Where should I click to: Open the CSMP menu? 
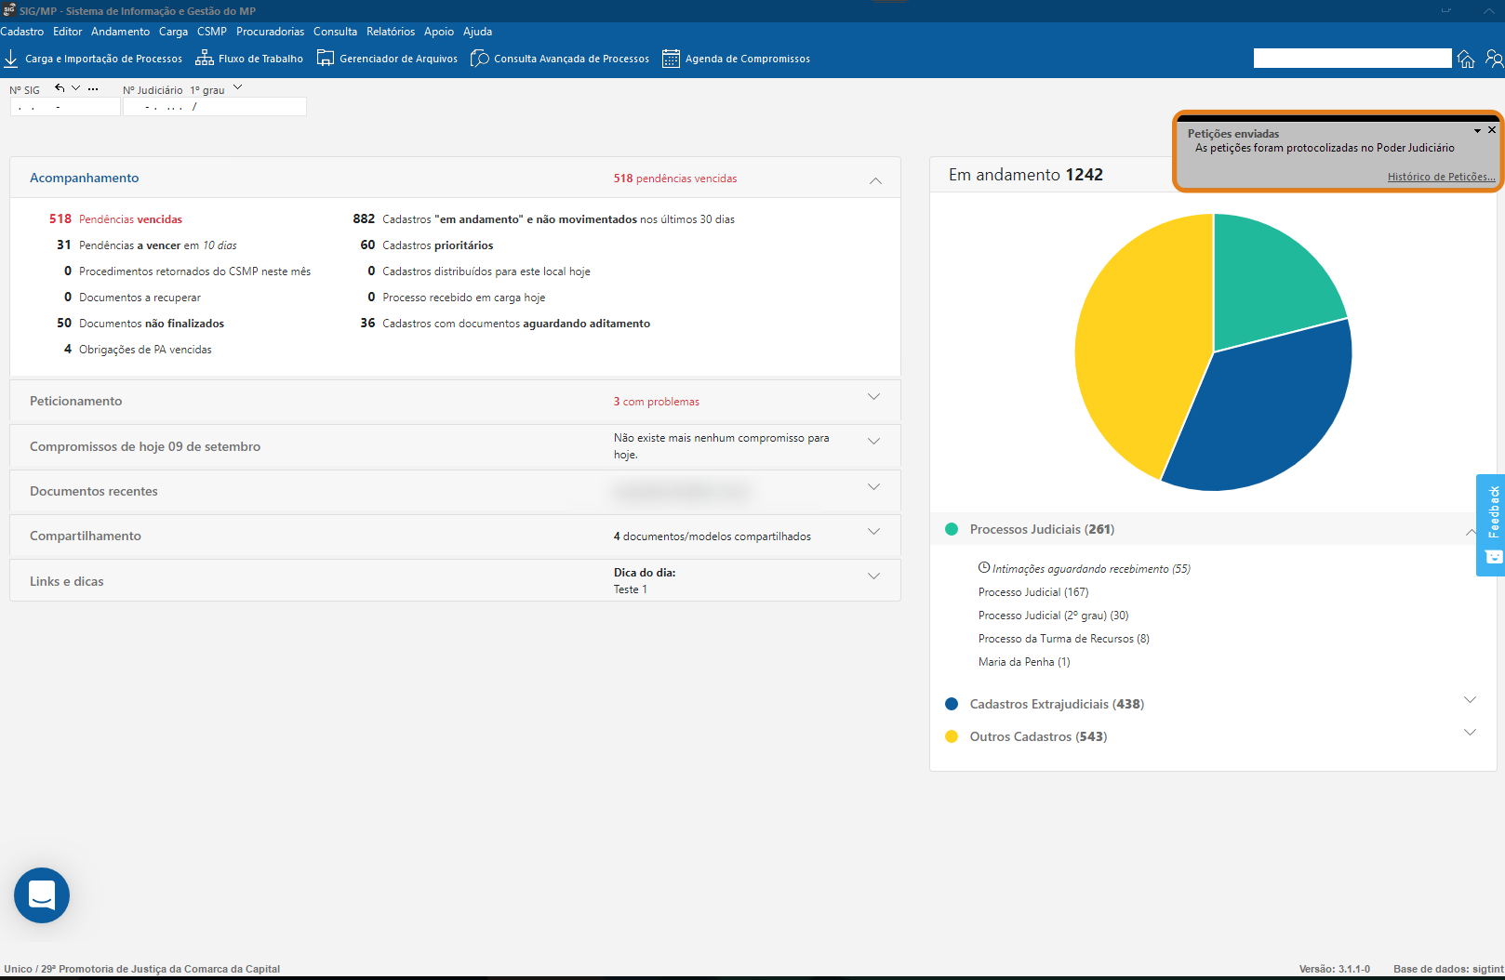click(x=212, y=32)
